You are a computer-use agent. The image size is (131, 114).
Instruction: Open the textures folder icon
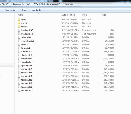(19, 27)
